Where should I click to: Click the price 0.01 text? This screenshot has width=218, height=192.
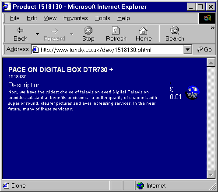click(x=176, y=97)
